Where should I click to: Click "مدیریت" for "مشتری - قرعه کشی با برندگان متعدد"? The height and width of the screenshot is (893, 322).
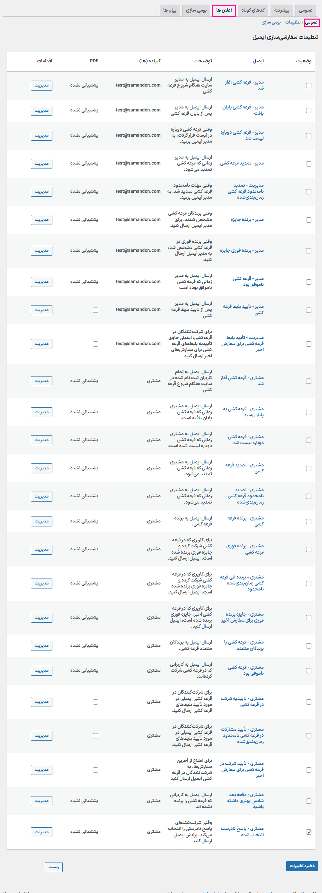click(41, 646)
